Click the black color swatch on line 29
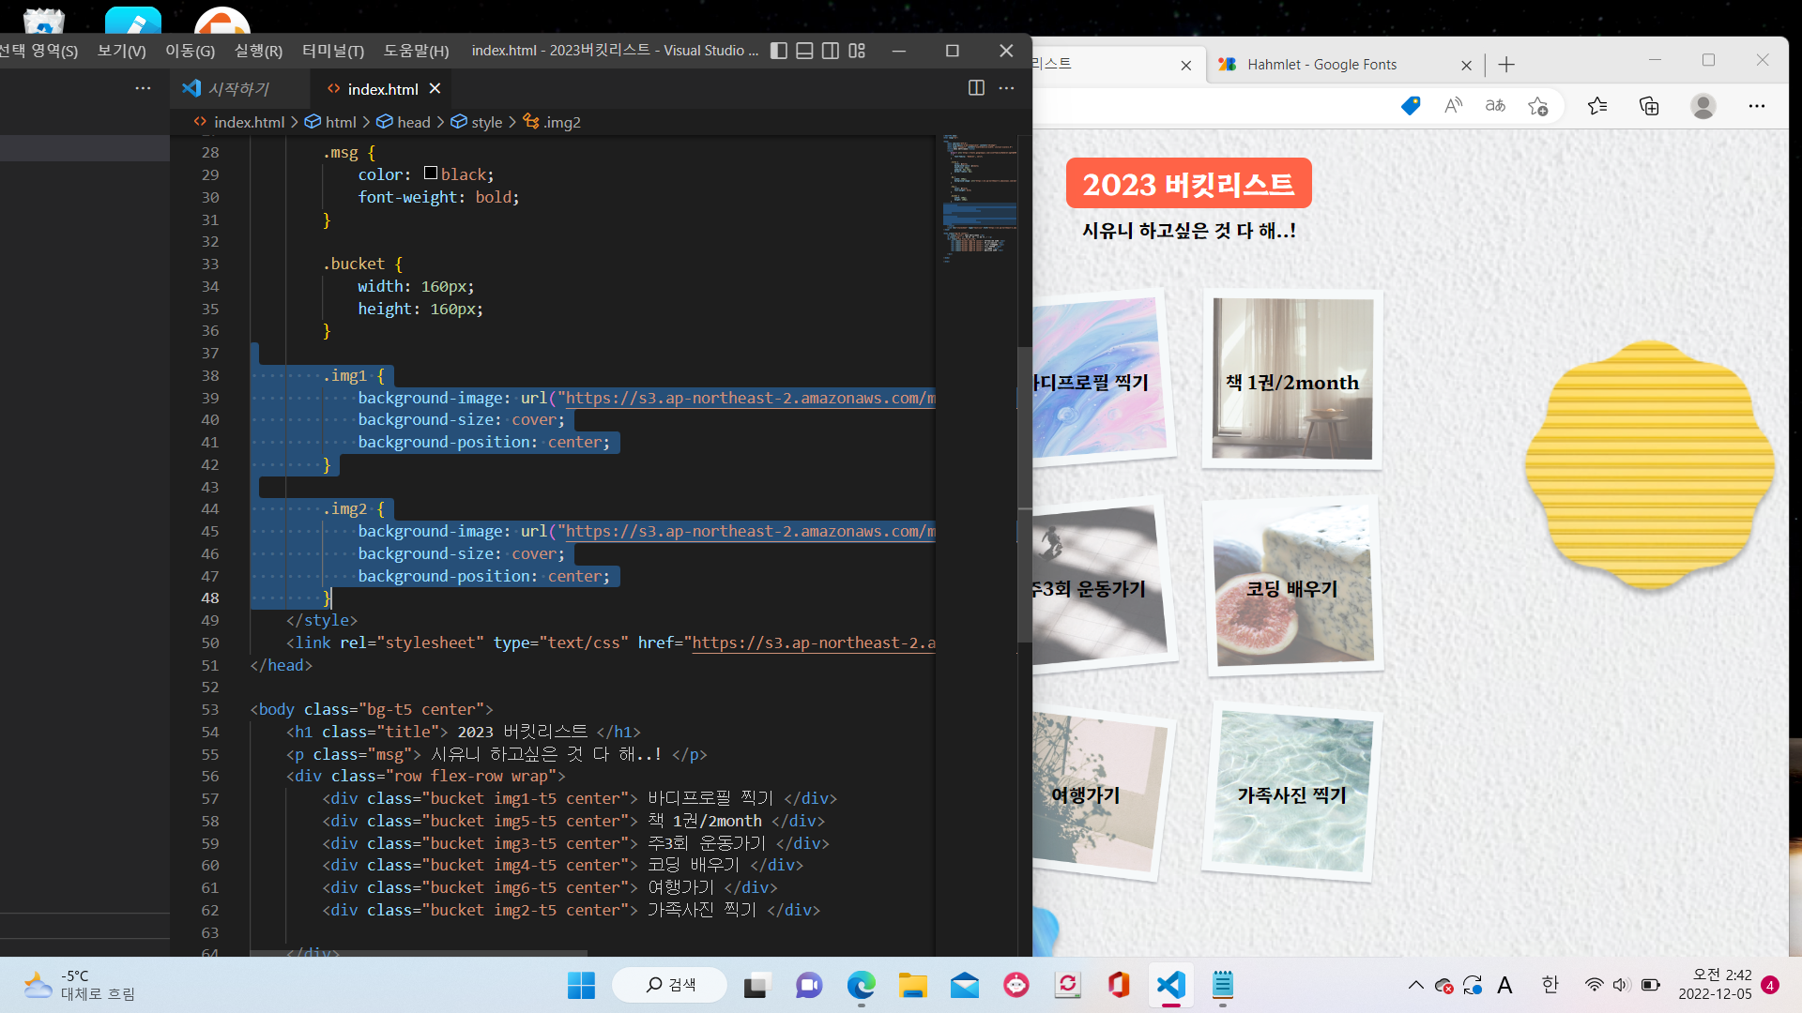The height and width of the screenshot is (1013, 1802). click(431, 174)
